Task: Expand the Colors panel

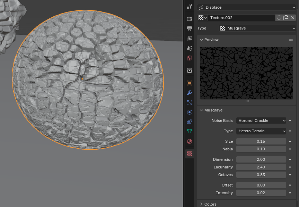Action: pos(210,204)
